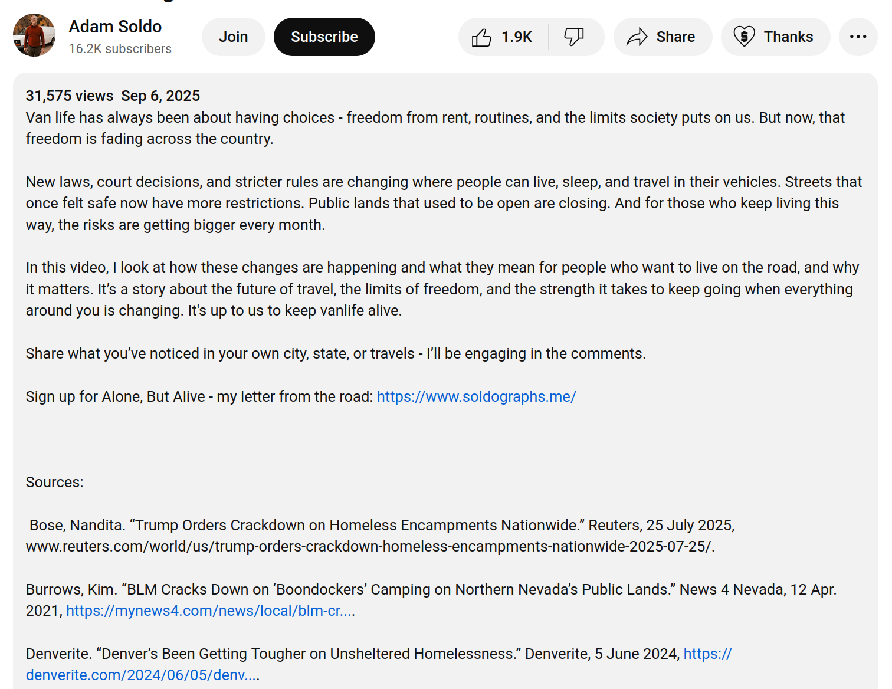Join the channel via Join button

tap(234, 37)
